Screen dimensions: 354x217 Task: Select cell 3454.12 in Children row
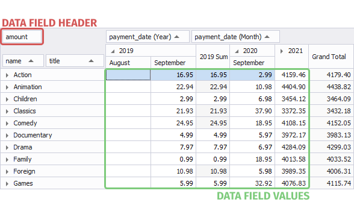coord(291,99)
